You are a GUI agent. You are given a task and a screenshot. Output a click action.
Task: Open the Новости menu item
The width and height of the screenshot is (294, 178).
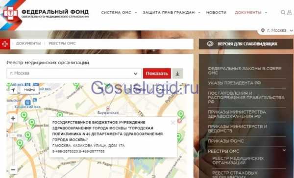[216, 13]
